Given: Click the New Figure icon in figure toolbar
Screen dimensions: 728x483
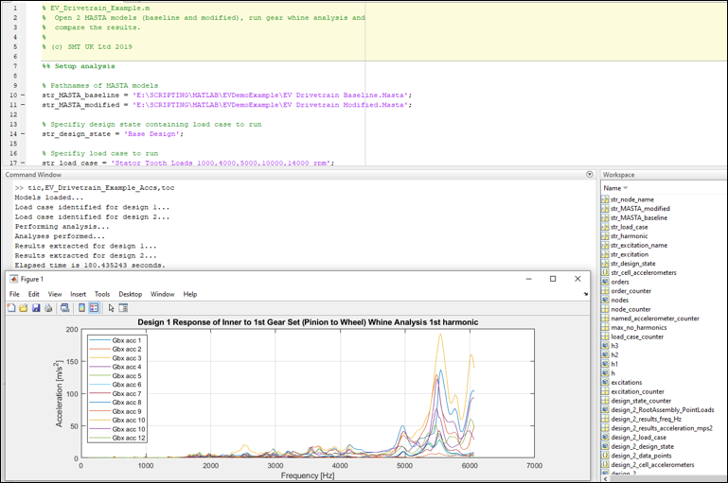Looking at the screenshot, I should [x=13, y=308].
